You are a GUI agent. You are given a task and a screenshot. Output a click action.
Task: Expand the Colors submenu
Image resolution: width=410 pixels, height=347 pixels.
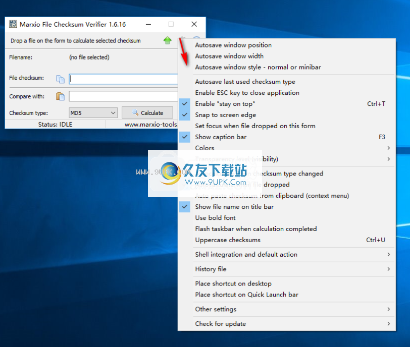tap(287, 148)
